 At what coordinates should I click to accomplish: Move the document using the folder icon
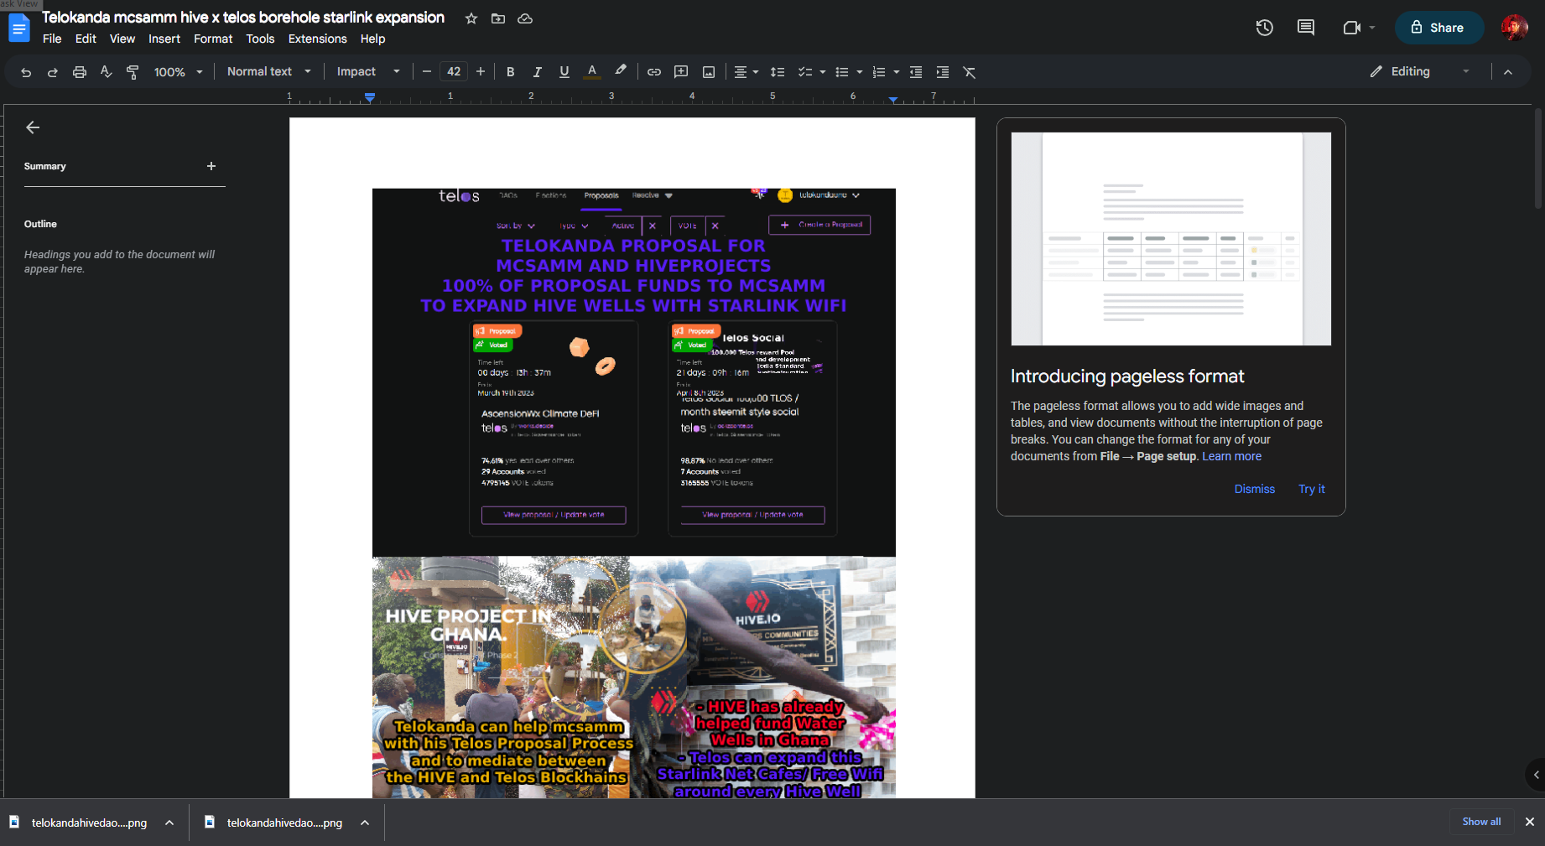click(498, 18)
